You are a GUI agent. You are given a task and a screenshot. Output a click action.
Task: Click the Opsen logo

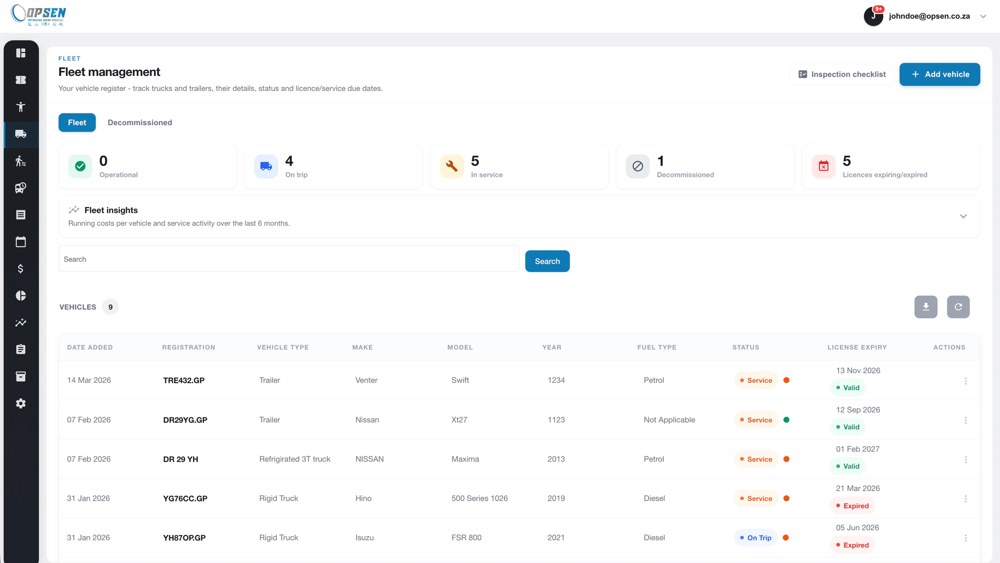click(39, 15)
